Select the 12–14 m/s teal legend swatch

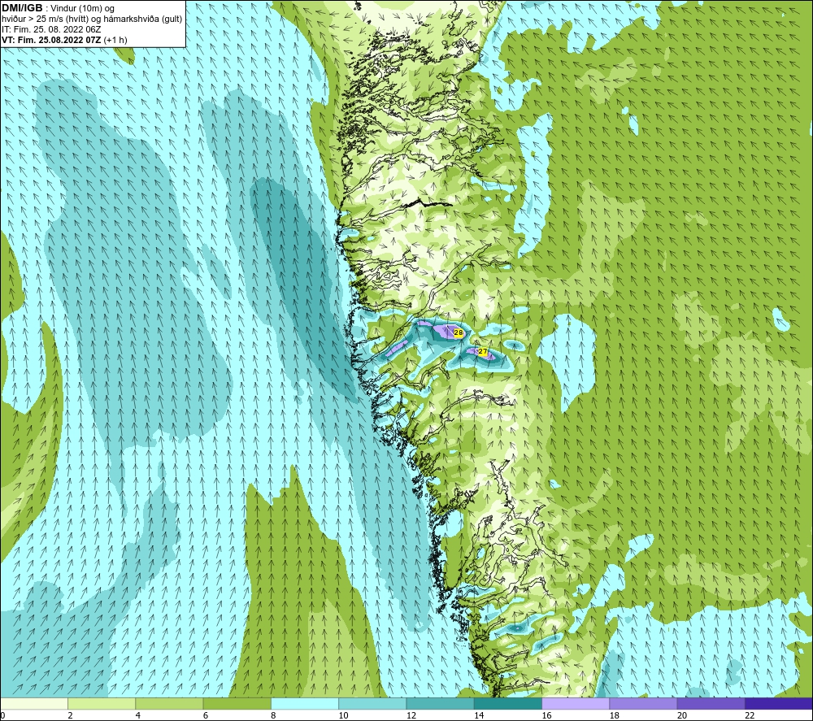click(x=440, y=703)
